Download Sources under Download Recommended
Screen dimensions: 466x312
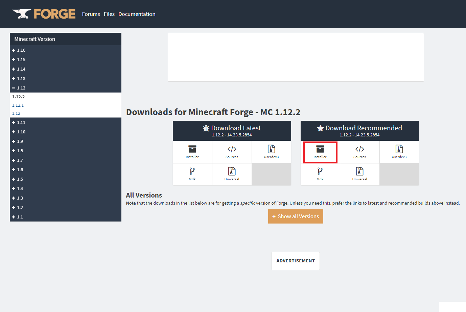pyautogui.click(x=359, y=152)
